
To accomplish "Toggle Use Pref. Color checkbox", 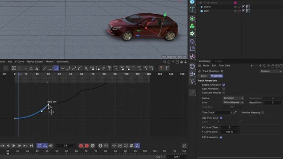I will point(221,118).
